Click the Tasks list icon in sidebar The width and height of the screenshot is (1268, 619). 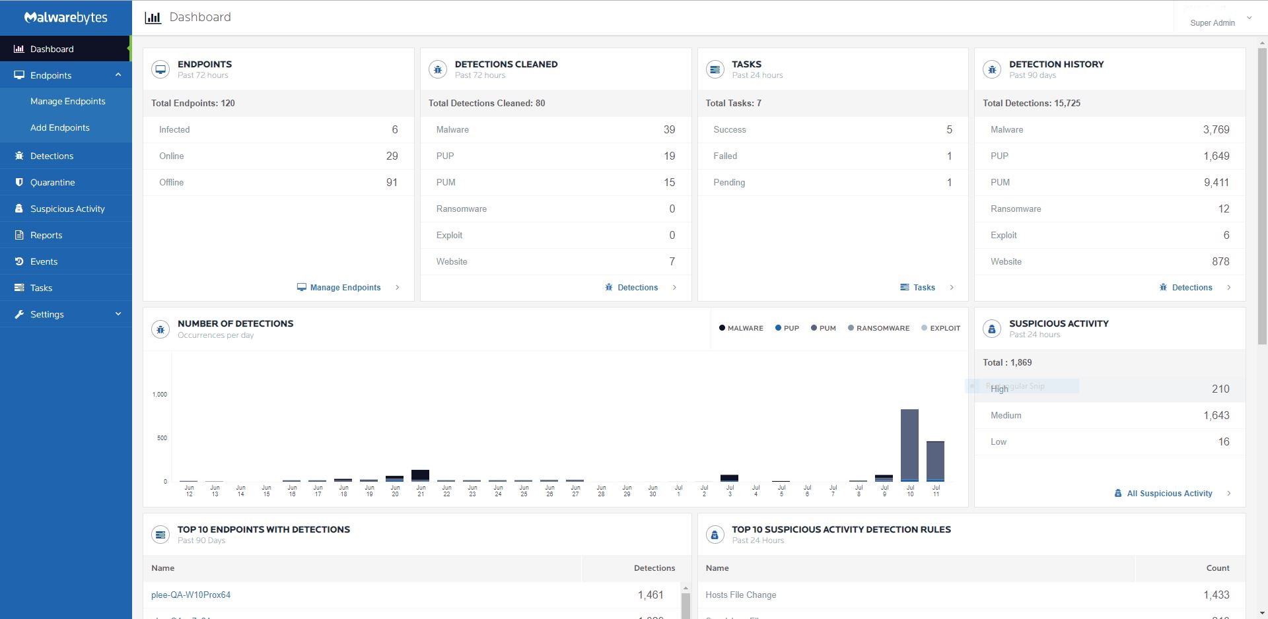click(19, 288)
